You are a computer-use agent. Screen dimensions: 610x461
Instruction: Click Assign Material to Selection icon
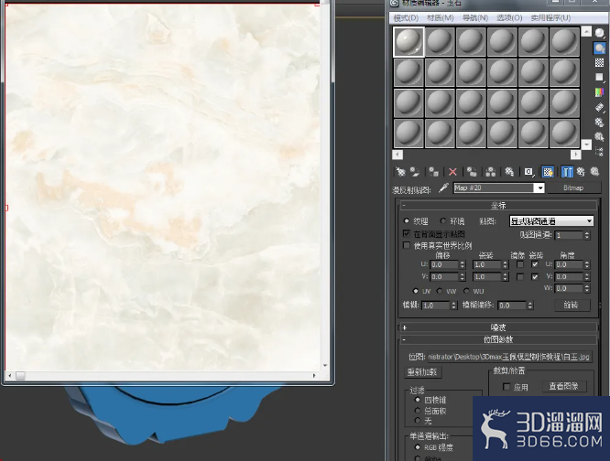click(x=433, y=172)
